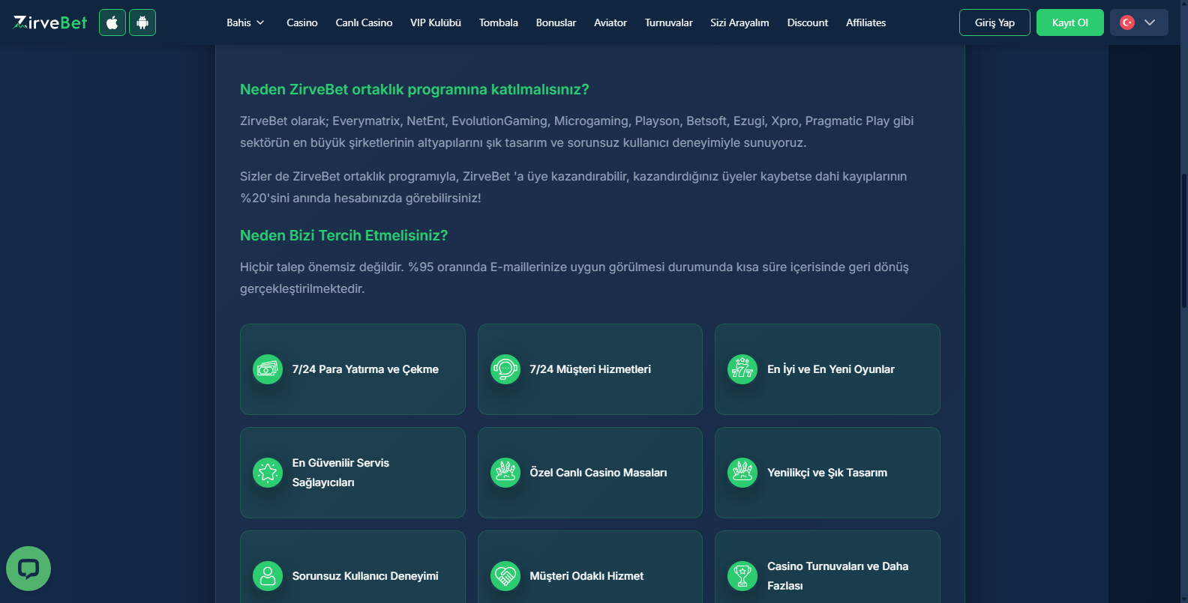
Task: Open the Apple iOS app download icon
Action: [112, 22]
